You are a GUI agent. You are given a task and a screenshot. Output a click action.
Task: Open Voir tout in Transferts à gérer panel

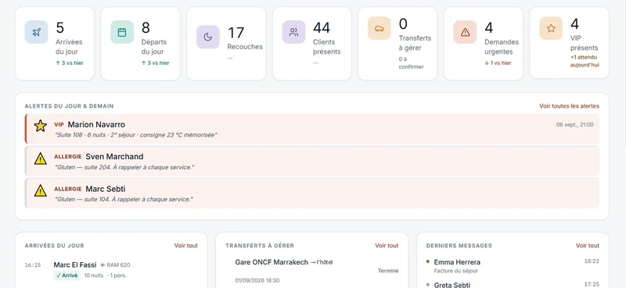[x=387, y=245]
